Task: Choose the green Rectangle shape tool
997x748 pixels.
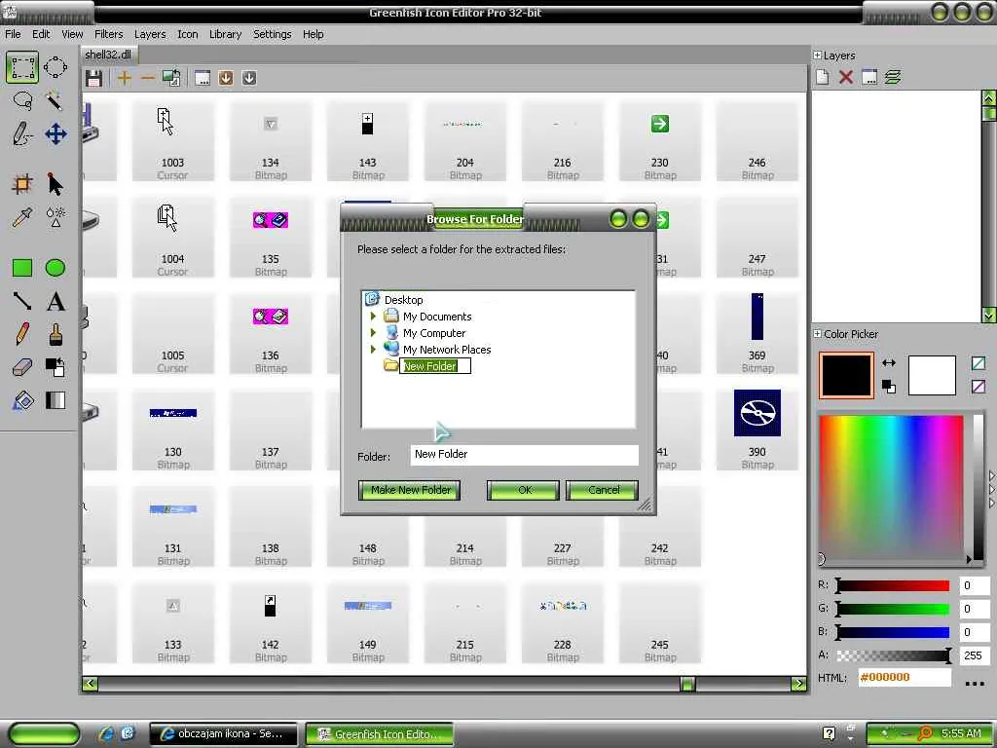Action: click(x=22, y=268)
